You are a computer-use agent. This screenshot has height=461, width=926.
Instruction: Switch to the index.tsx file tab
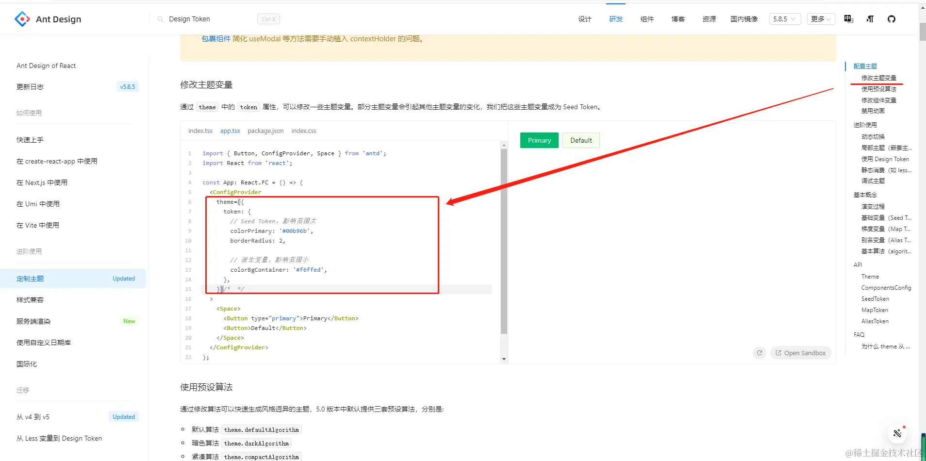click(x=200, y=131)
